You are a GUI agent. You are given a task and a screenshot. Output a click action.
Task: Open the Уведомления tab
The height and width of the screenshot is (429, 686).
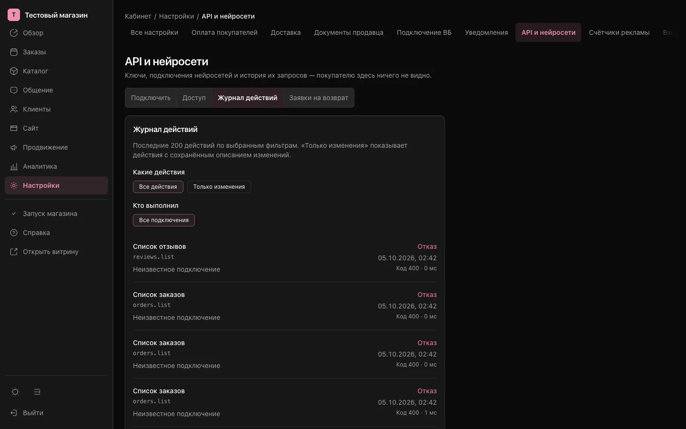[486, 32]
